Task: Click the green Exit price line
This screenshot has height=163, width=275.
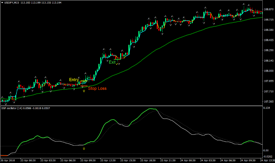Action: [117, 59]
